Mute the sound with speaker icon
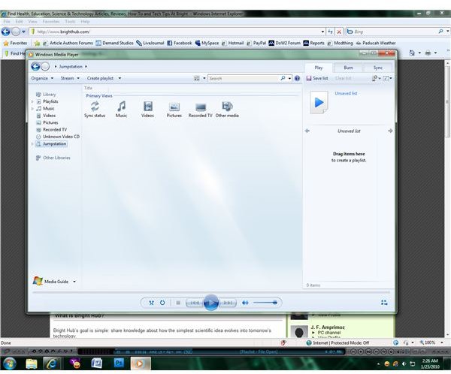 tap(245, 303)
